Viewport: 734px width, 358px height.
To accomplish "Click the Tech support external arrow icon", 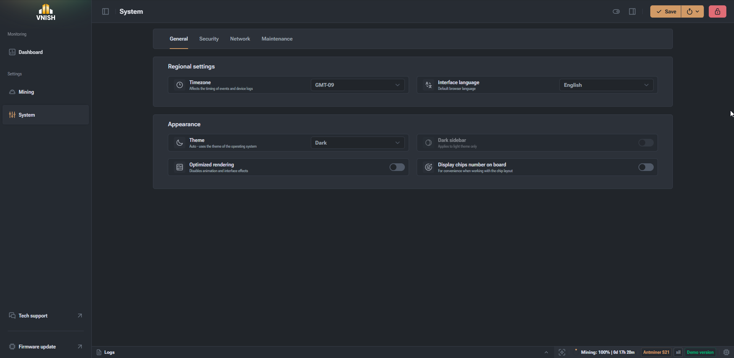I will pos(80,316).
